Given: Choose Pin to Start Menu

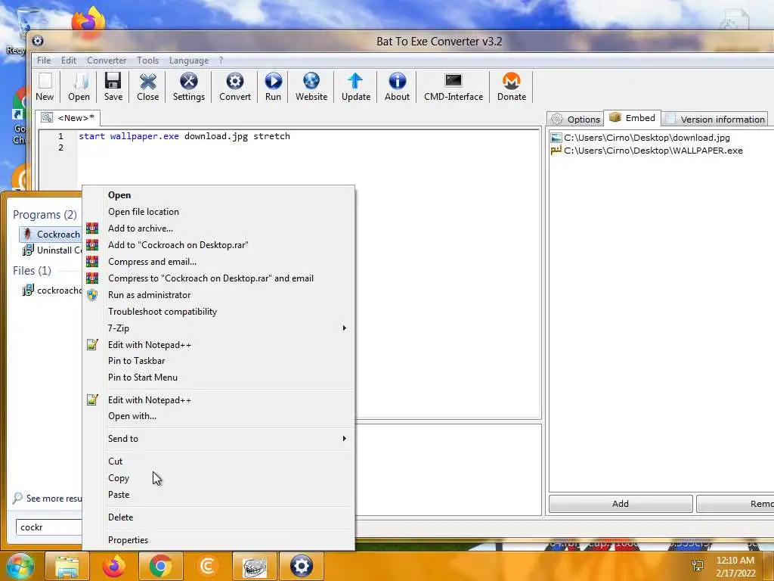Looking at the screenshot, I should (x=218, y=377).
